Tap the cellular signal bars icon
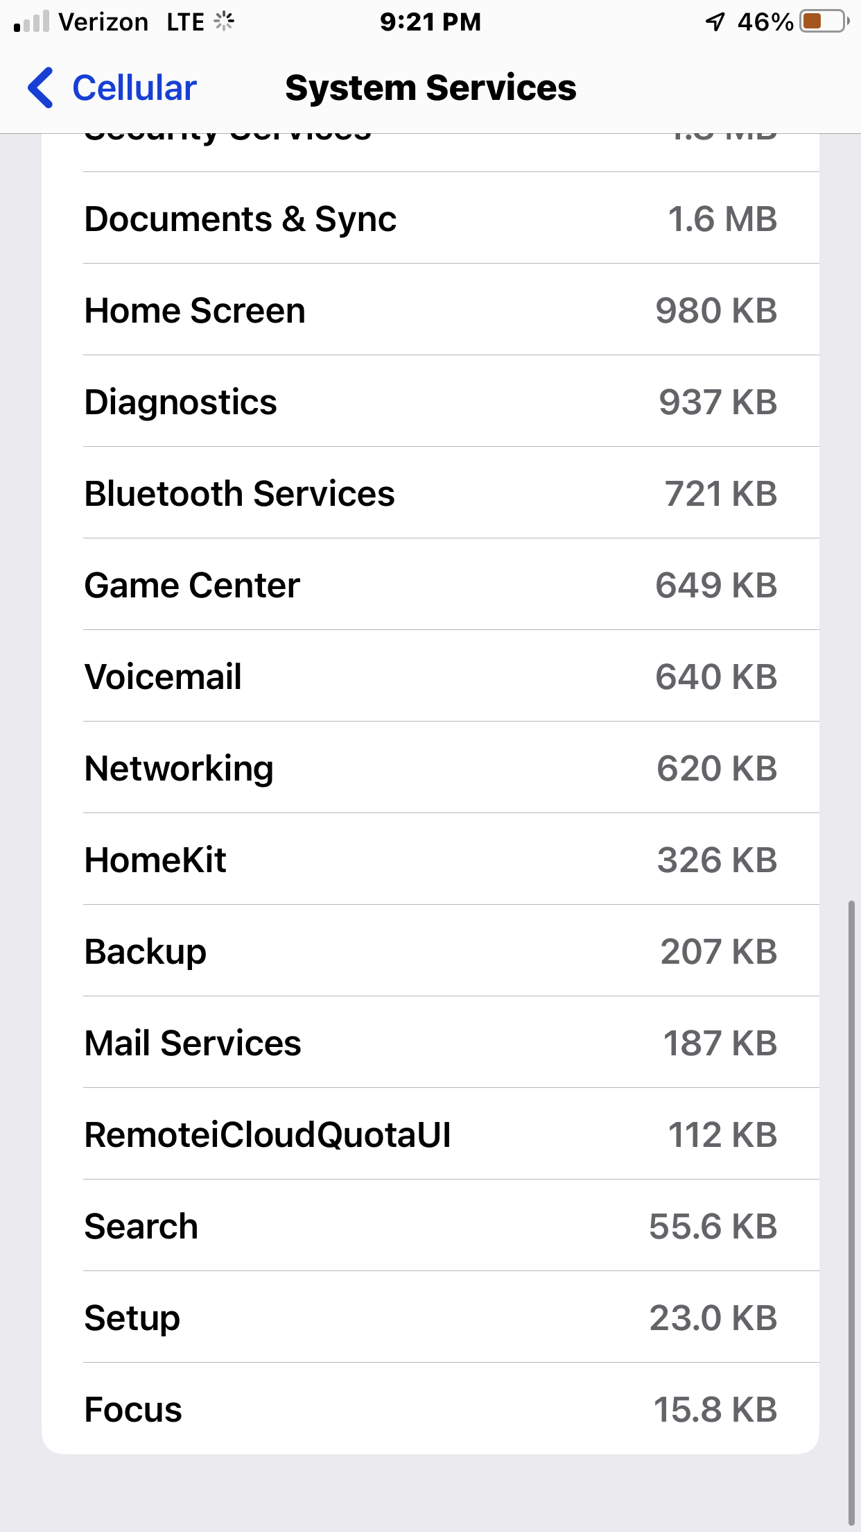The height and width of the screenshot is (1532, 861). [32, 22]
